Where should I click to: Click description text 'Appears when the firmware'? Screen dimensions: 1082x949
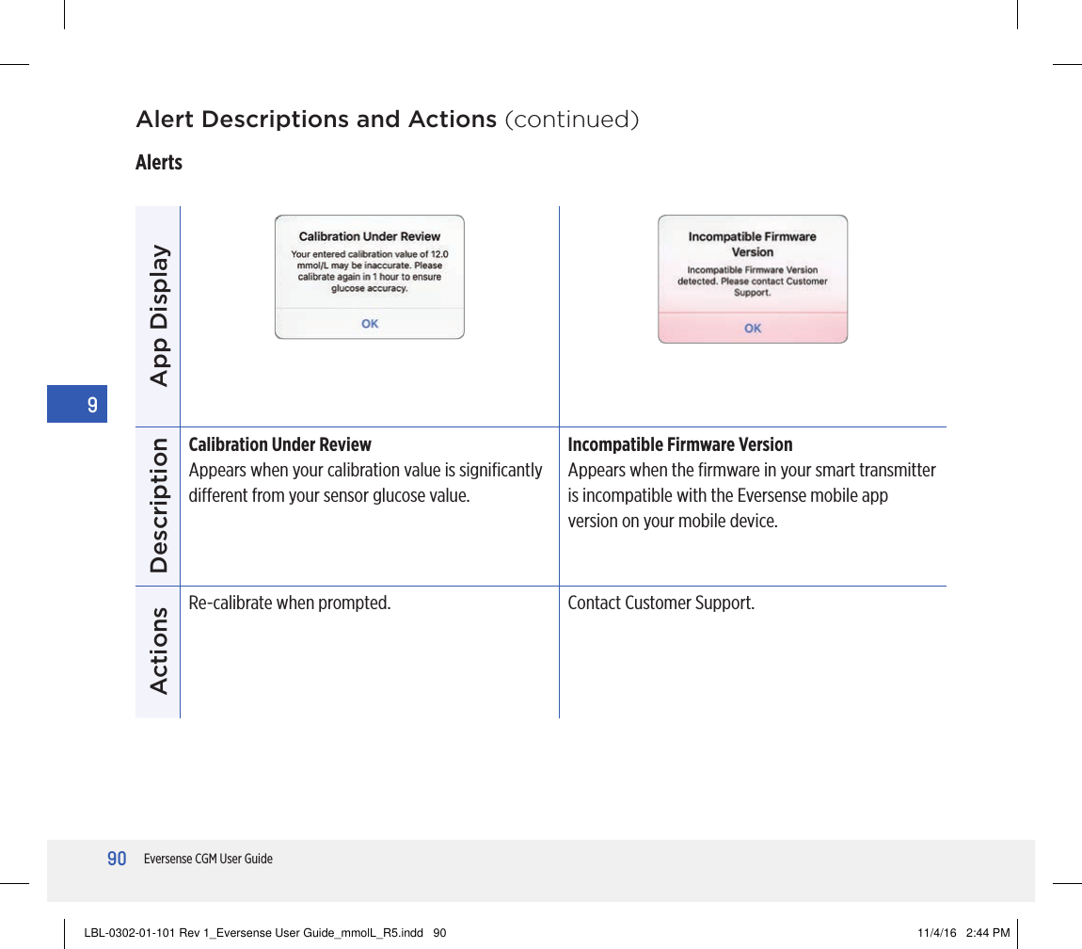point(752,495)
